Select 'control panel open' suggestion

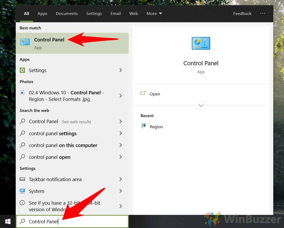pos(50,157)
